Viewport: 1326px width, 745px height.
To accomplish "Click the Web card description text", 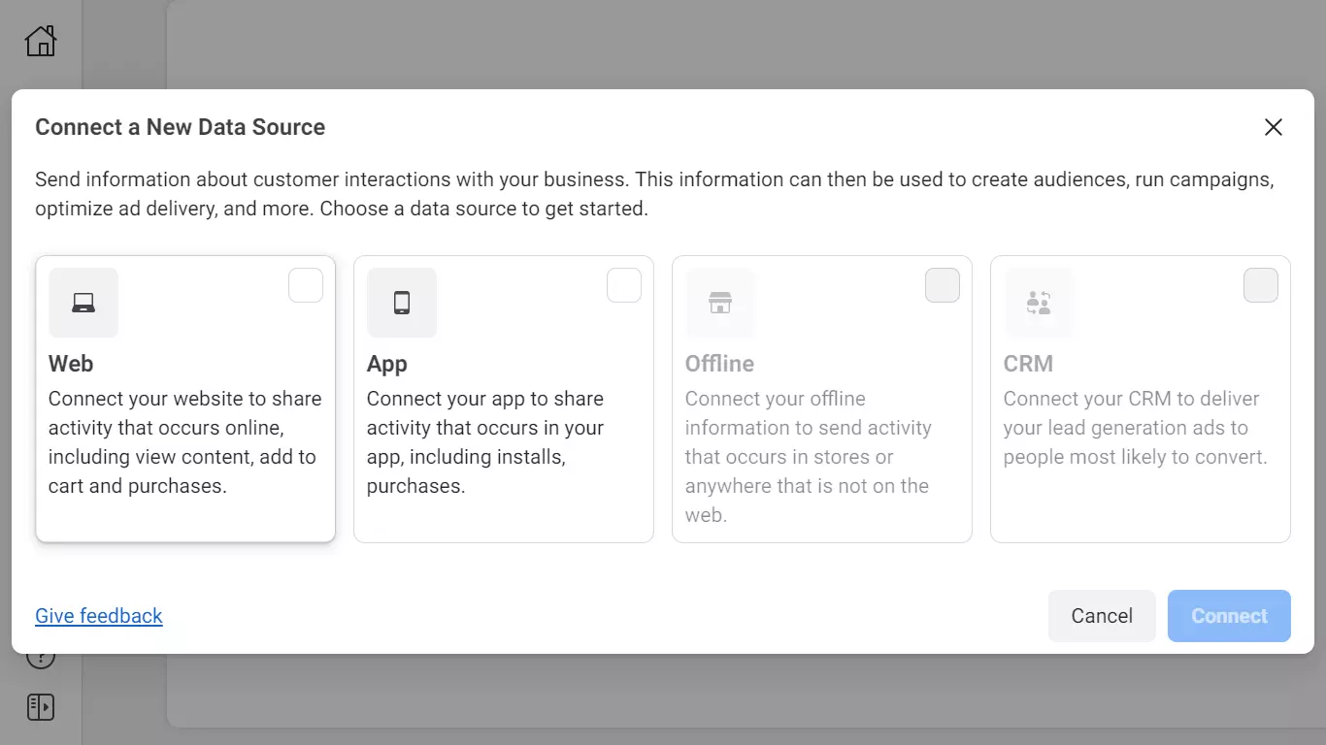I will pyautogui.click(x=184, y=442).
